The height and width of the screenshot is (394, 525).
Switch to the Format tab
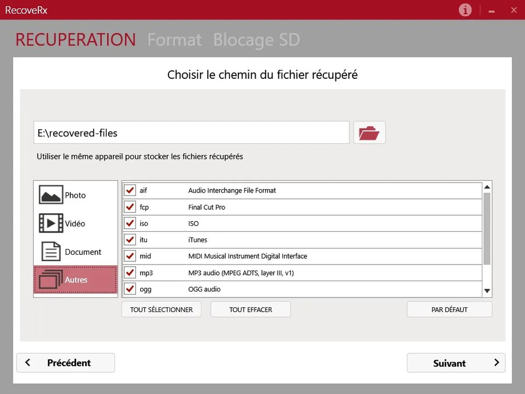click(x=175, y=40)
